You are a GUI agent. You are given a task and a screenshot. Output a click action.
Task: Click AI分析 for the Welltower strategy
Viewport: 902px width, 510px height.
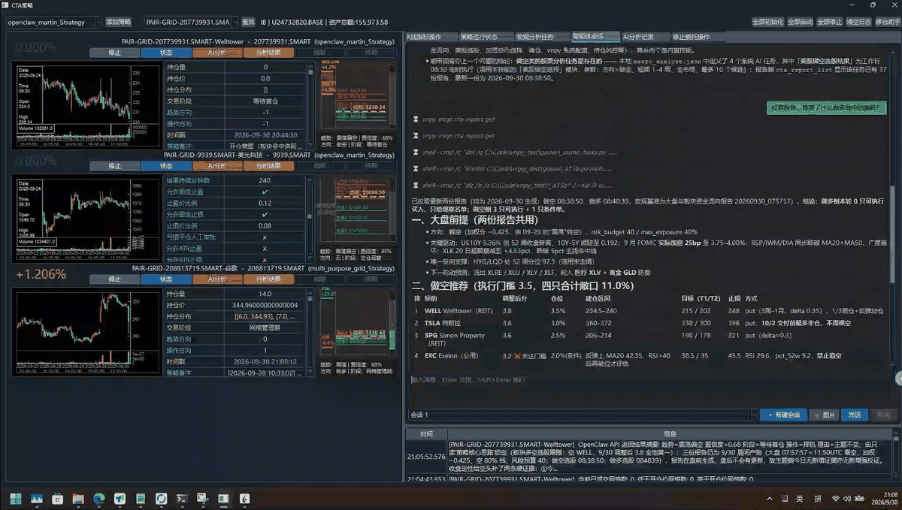tap(217, 53)
